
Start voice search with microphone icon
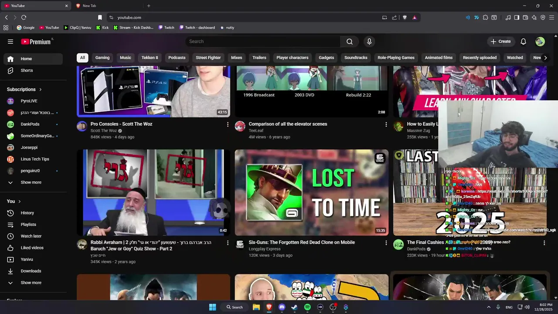pos(369,41)
